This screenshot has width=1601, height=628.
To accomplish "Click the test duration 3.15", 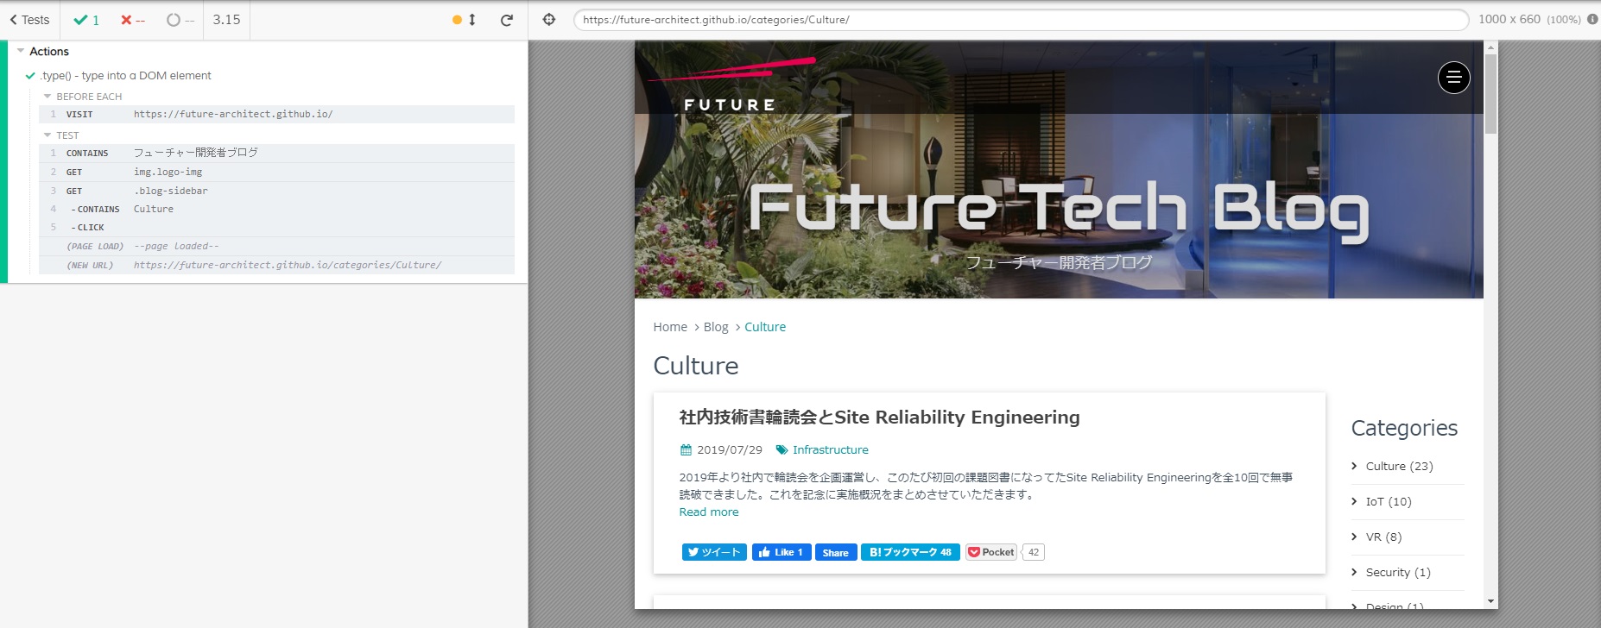I will [227, 20].
